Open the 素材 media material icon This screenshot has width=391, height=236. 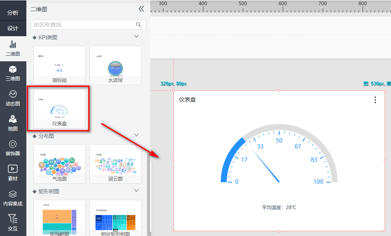click(13, 169)
